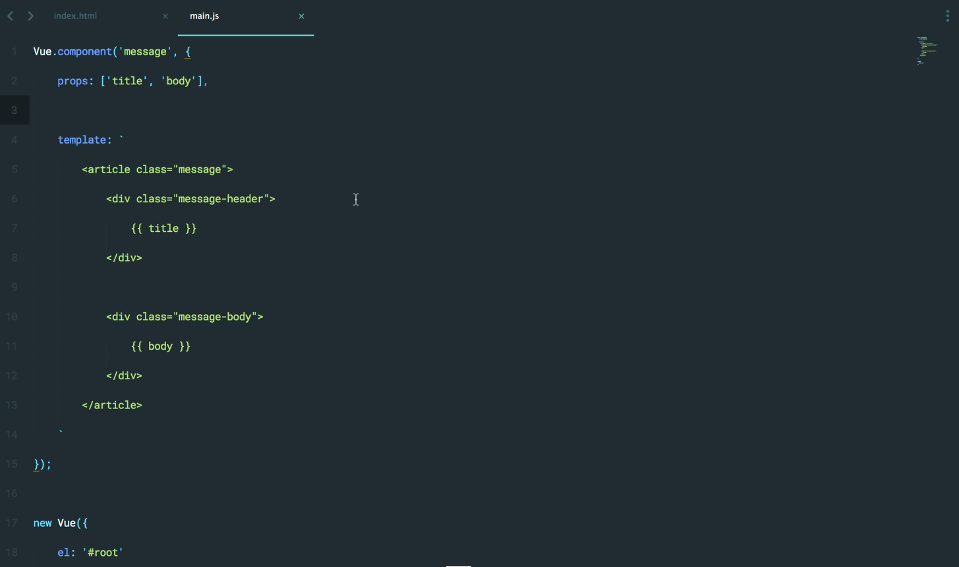
Task: Click the '#root' string on line 18
Action: [x=103, y=553]
